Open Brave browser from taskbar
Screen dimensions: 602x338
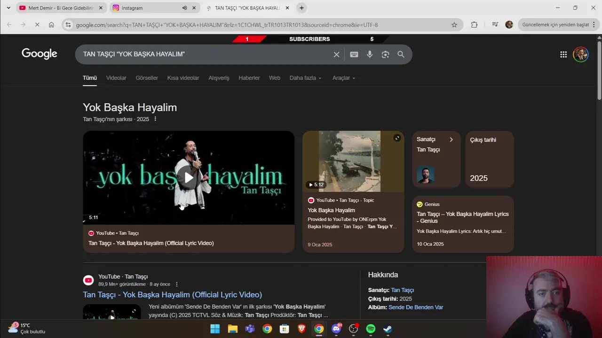(x=301, y=329)
